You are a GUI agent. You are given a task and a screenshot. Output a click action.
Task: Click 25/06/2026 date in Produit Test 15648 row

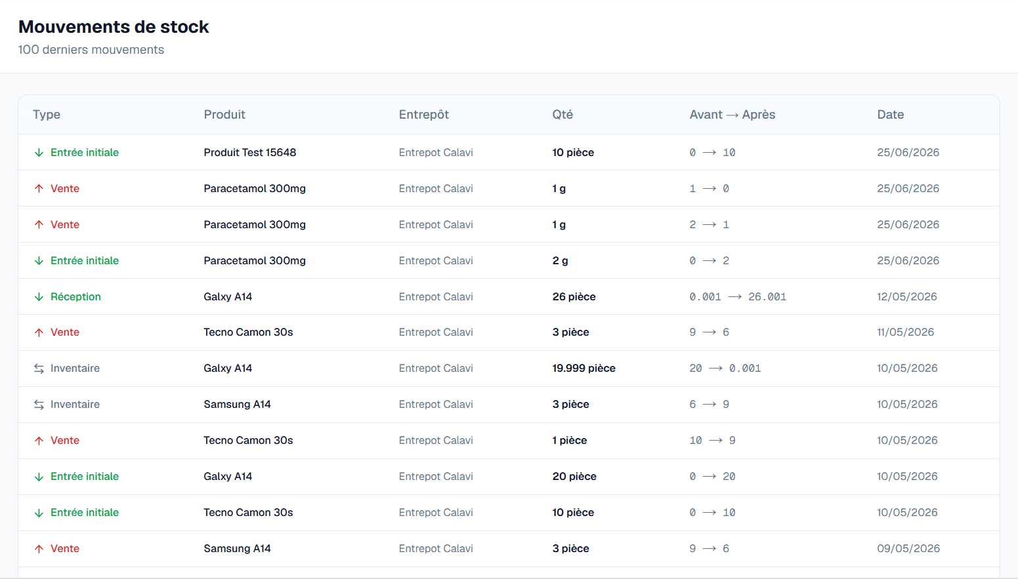click(908, 152)
